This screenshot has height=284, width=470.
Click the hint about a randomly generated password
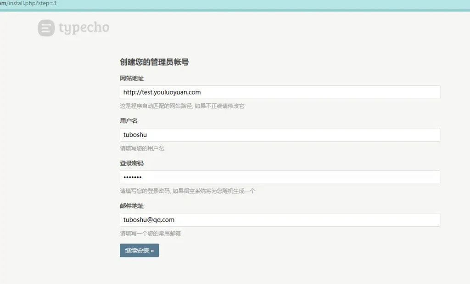click(187, 191)
